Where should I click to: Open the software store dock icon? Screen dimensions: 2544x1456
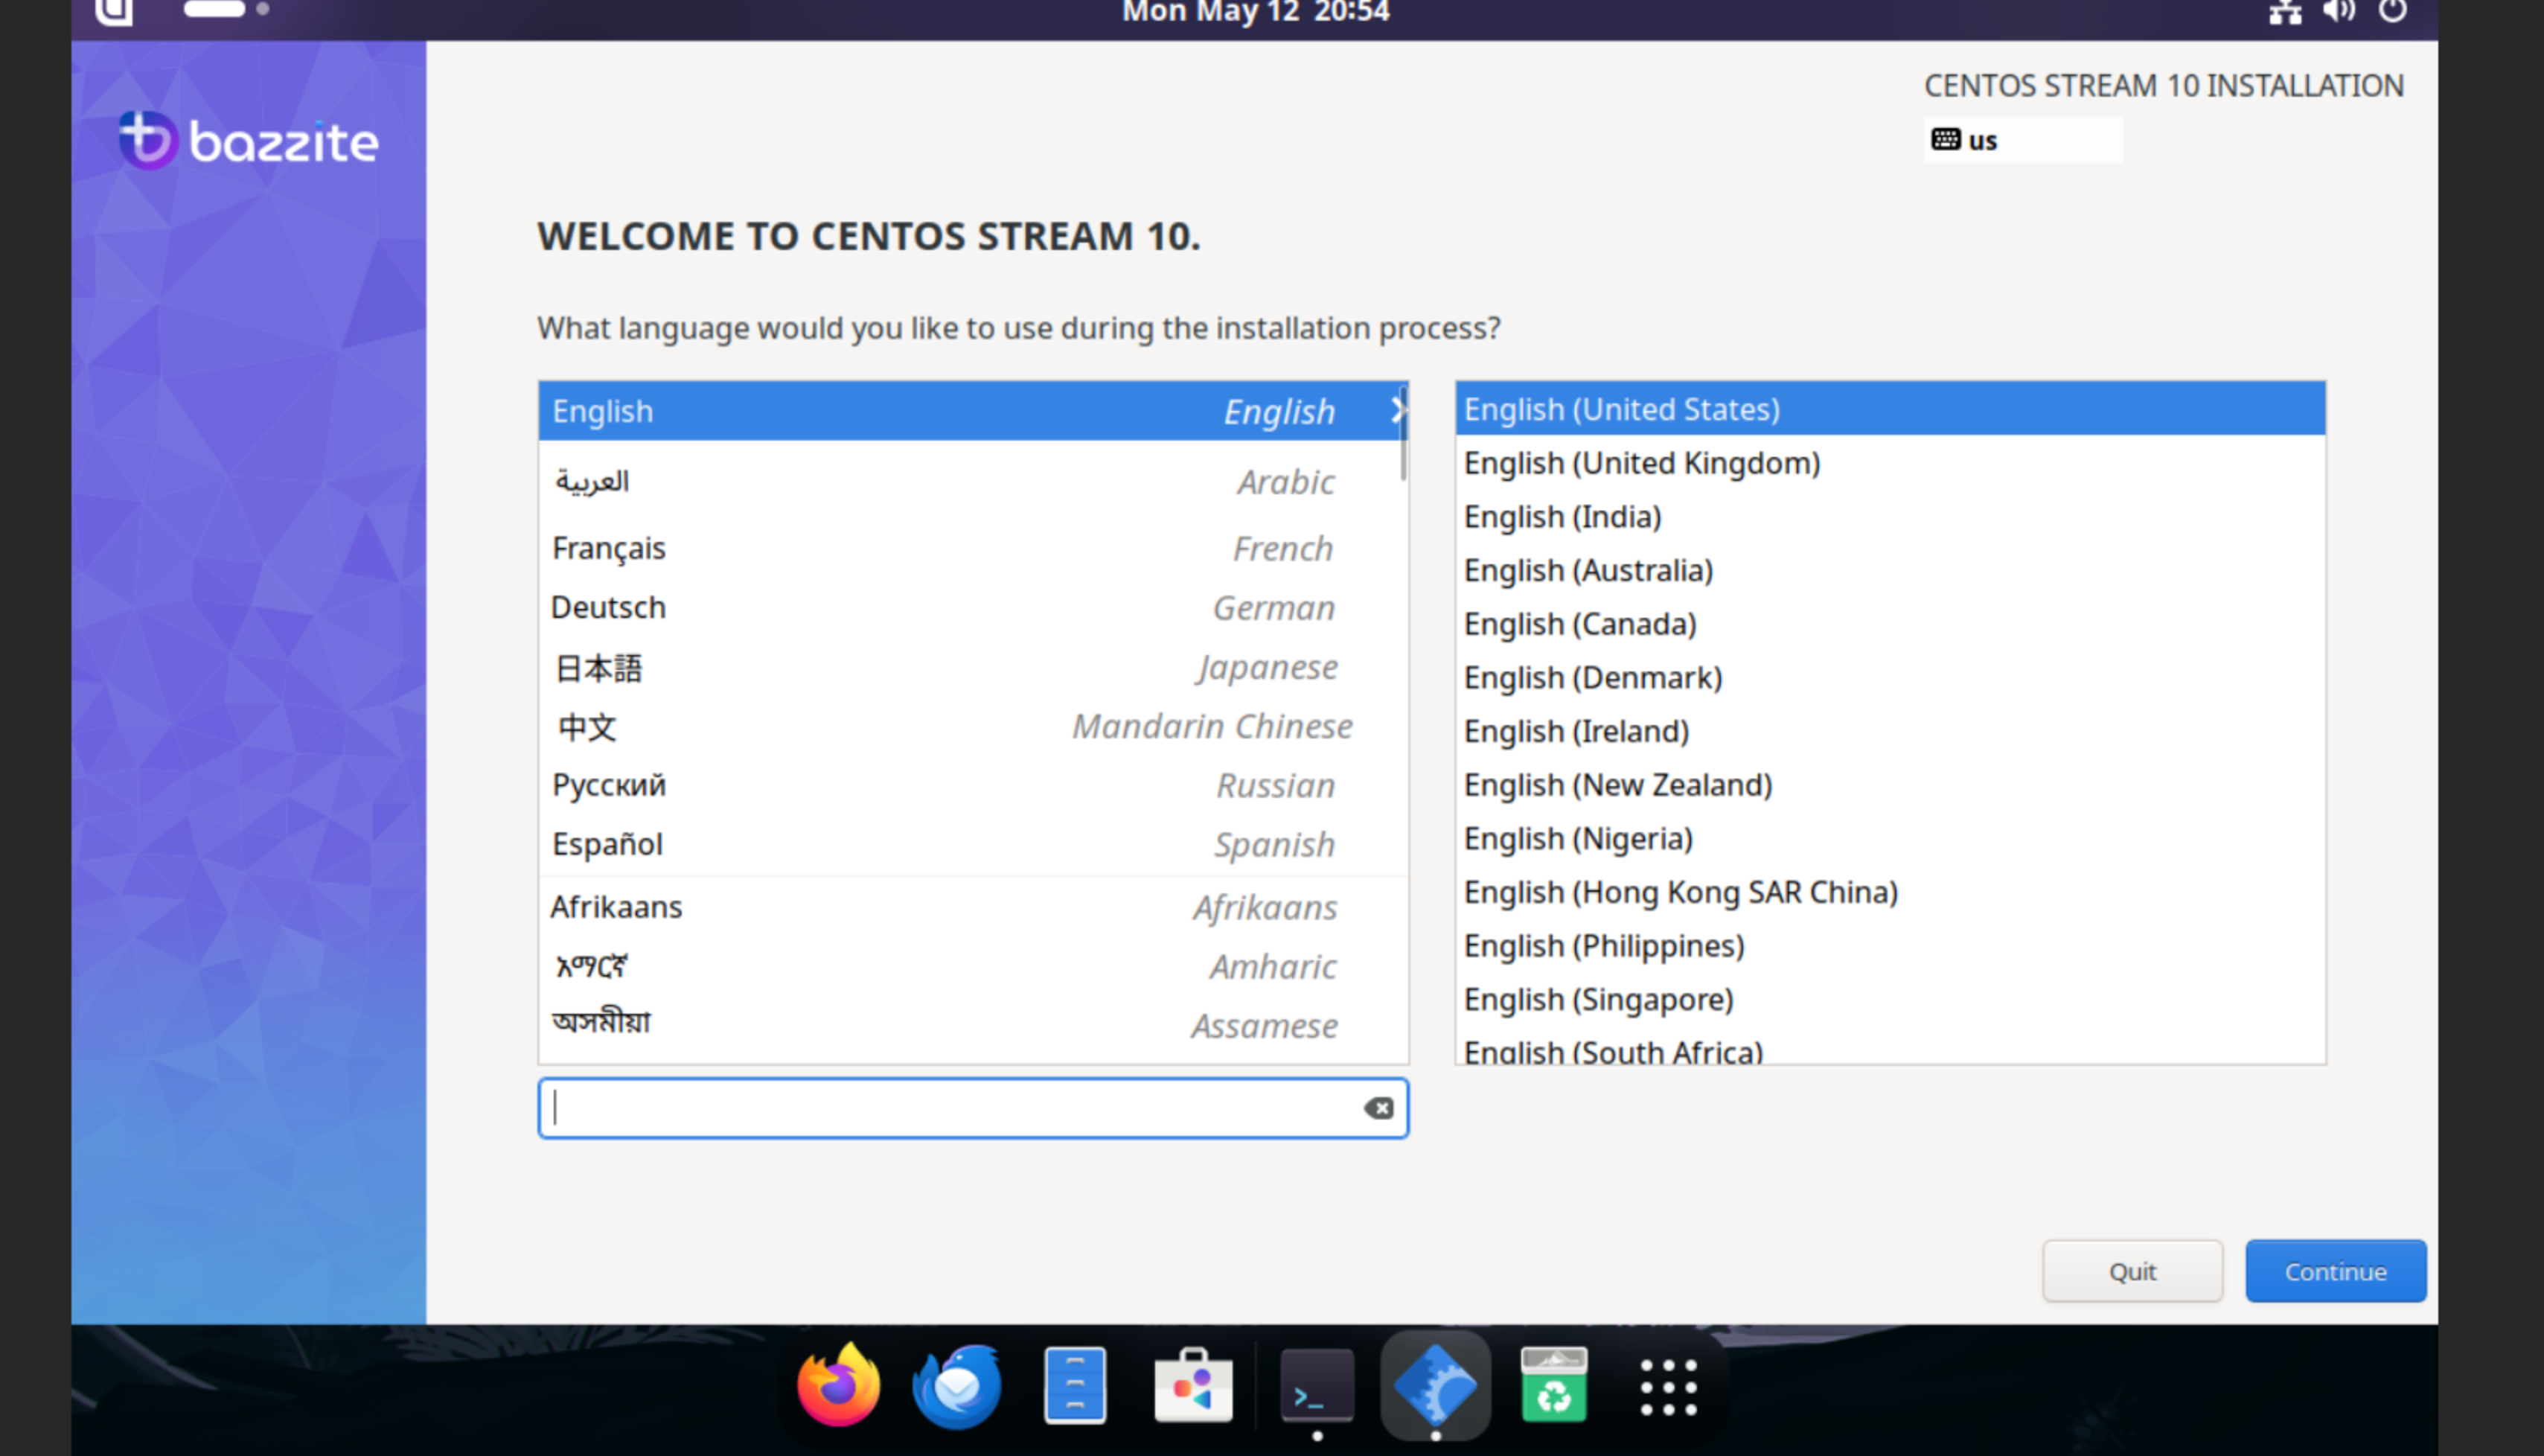coord(1192,1387)
